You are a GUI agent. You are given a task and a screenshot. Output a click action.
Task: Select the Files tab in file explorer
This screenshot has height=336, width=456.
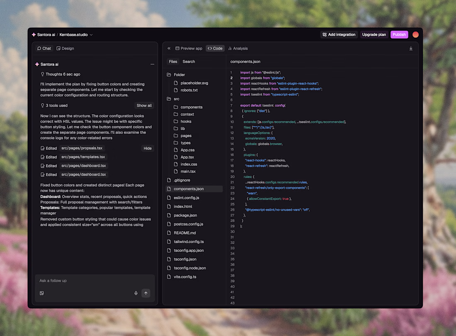[173, 62]
